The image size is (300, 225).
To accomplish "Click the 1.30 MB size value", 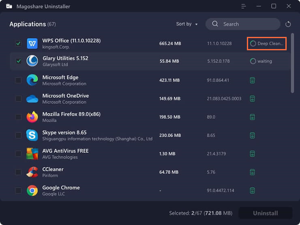I will tap(167, 154).
